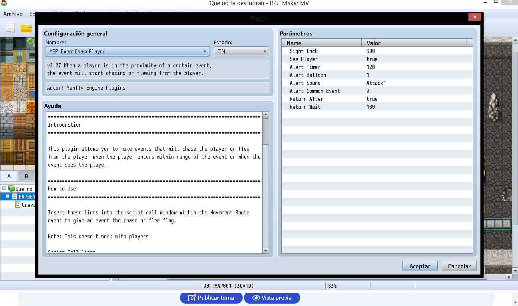Switch to tileset tab B
Screen dimensions: 518x306
point(26,176)
